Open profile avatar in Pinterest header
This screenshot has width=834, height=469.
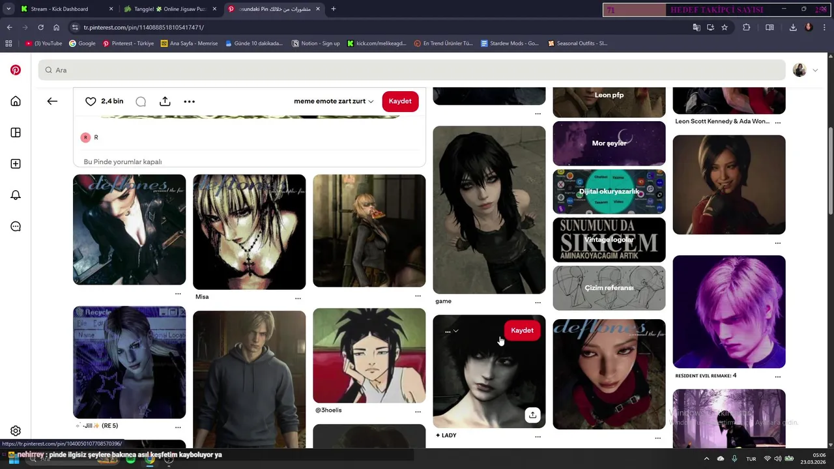pyautogui.click(x=799, y=70)
